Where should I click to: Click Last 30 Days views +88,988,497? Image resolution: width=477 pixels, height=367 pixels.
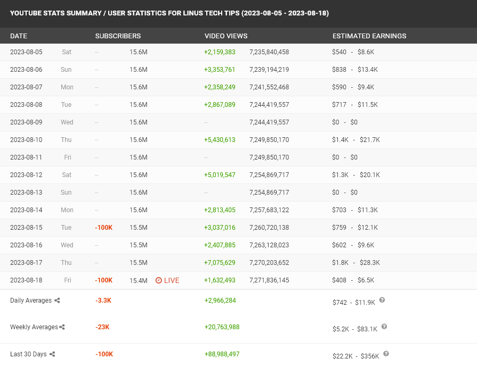[222, 354]
